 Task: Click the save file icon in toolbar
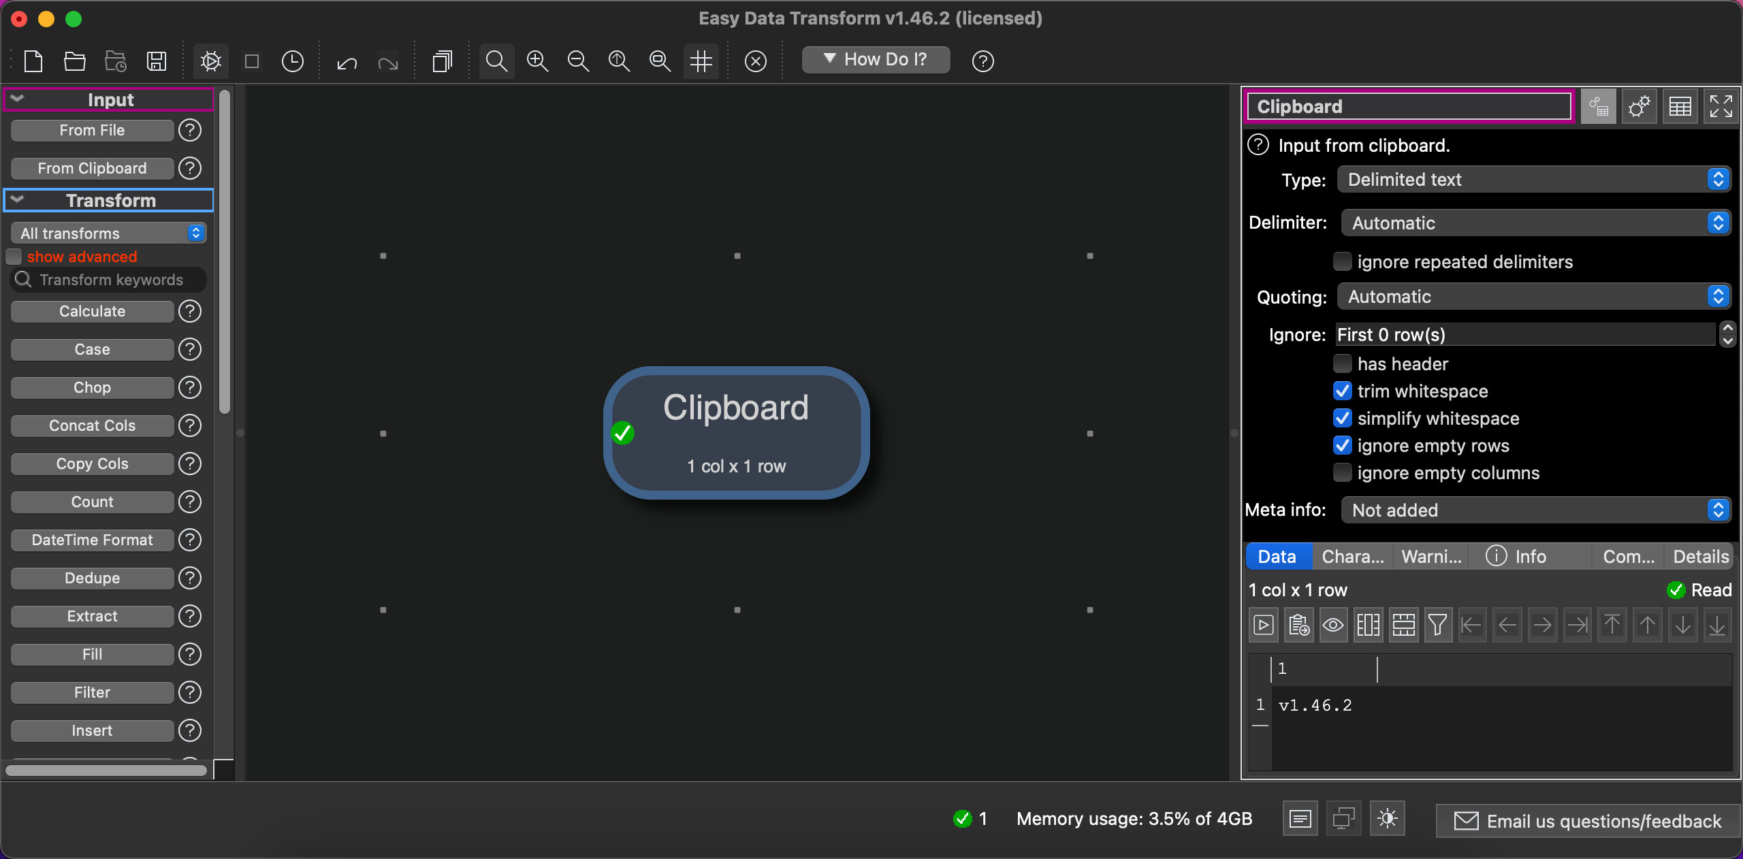157,61
